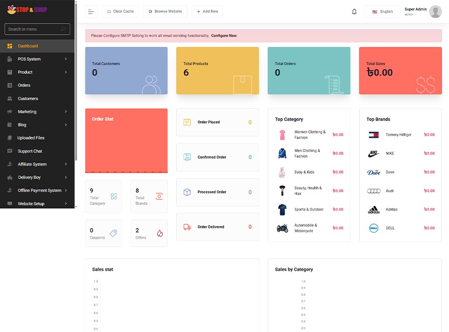Click the yellow Total Products card
Image resolution: width=449 pixels, height=332 pixels.
217,71
